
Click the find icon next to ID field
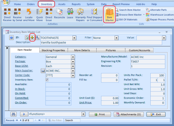coord(38,38)
